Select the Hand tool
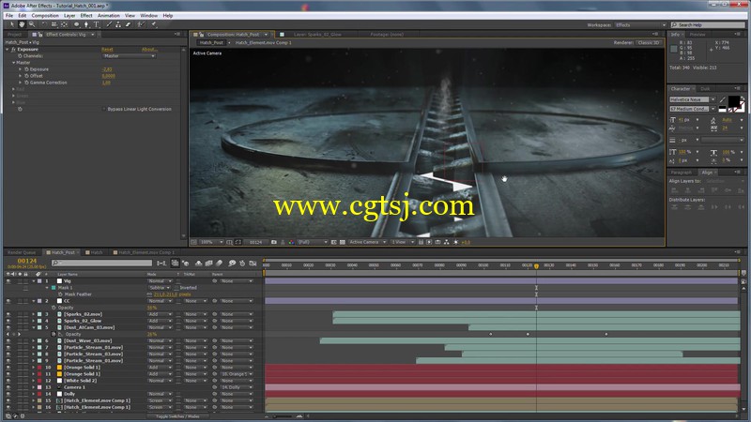The height and width of the screenshot is (422, 751). 22,24
